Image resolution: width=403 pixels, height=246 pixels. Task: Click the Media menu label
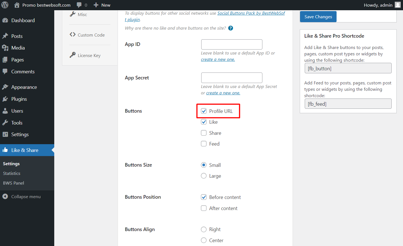click(18, 48)
